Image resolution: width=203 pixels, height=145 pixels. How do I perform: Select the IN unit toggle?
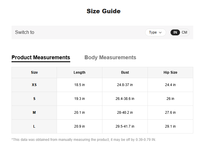point(175,32)
